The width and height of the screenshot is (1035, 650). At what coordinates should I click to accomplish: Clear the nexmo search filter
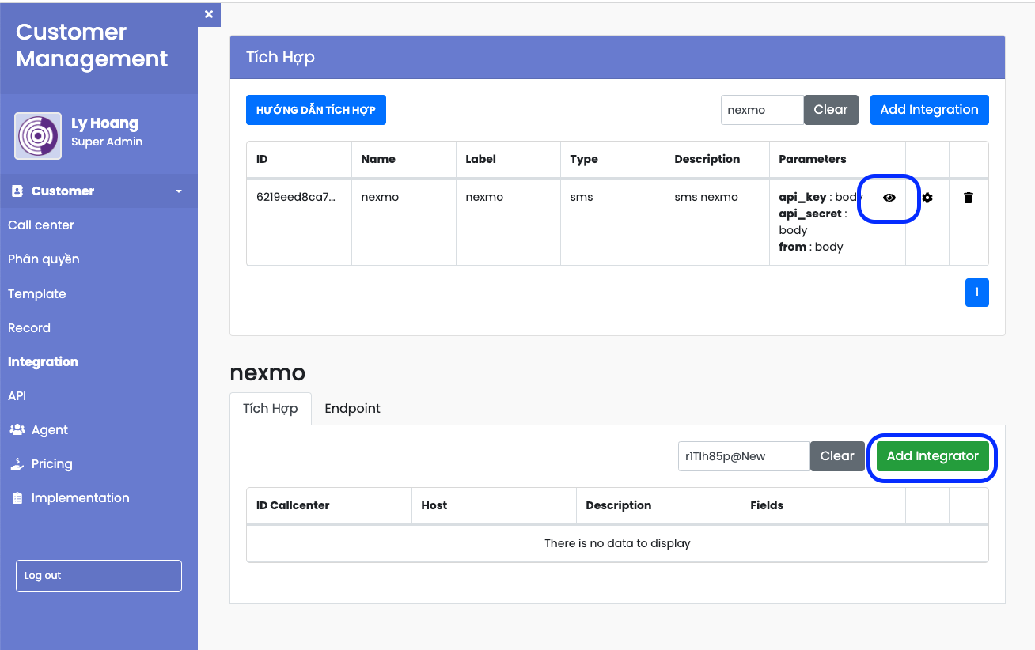[830, 110]
